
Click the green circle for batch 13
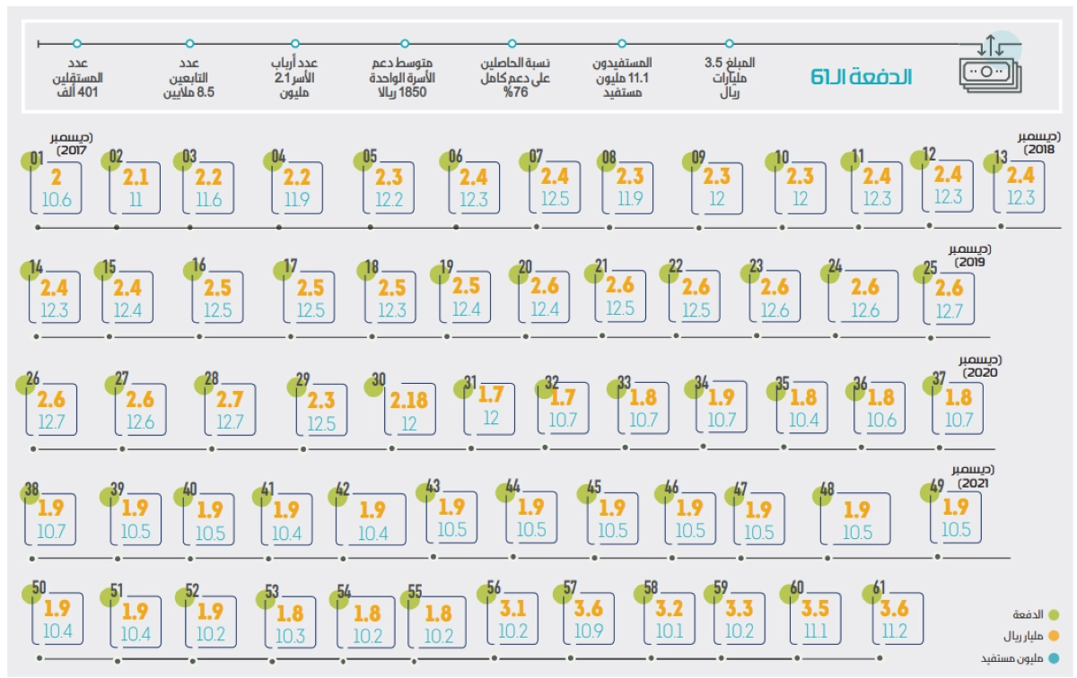pos(1000,160)
